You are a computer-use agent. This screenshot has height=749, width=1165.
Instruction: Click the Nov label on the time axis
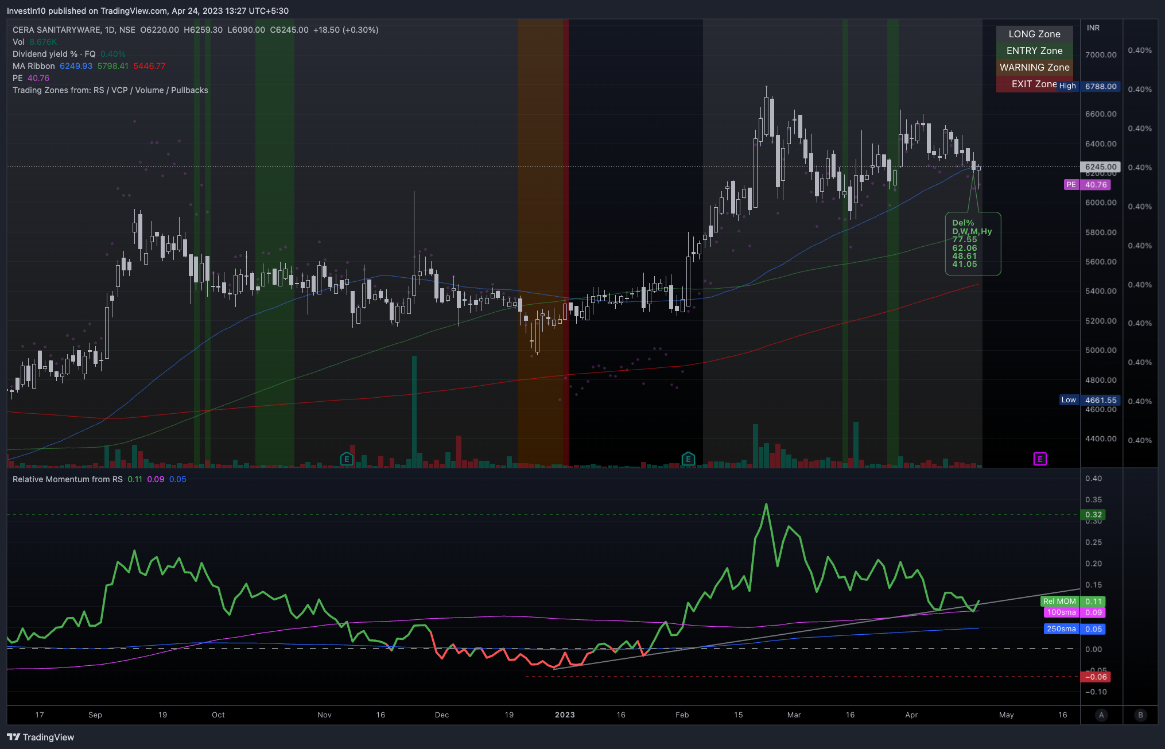coord(324,715)
